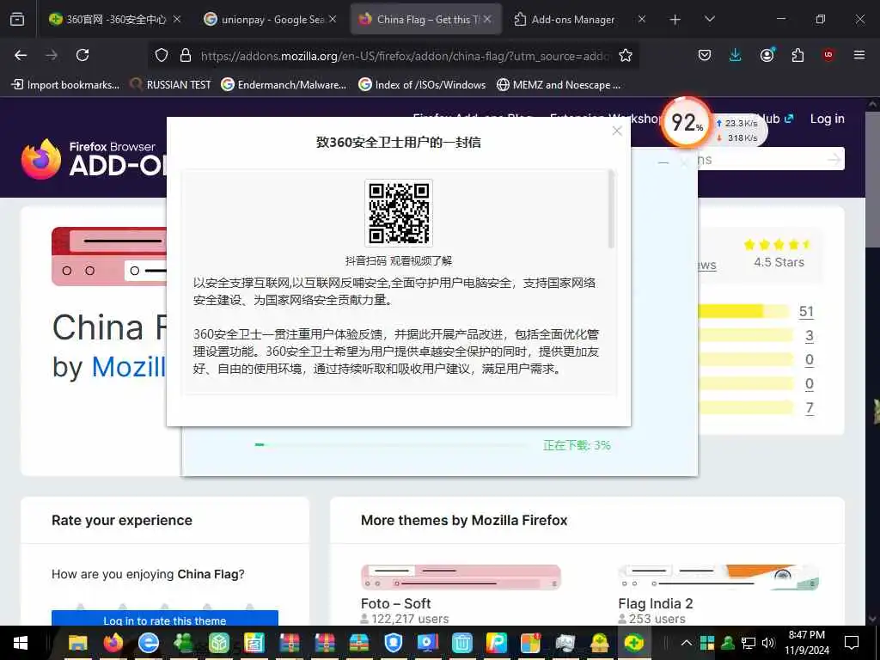The image size is (880, 660).
Task: Open the 51 five-star reviews count
Action: (806, 311)
